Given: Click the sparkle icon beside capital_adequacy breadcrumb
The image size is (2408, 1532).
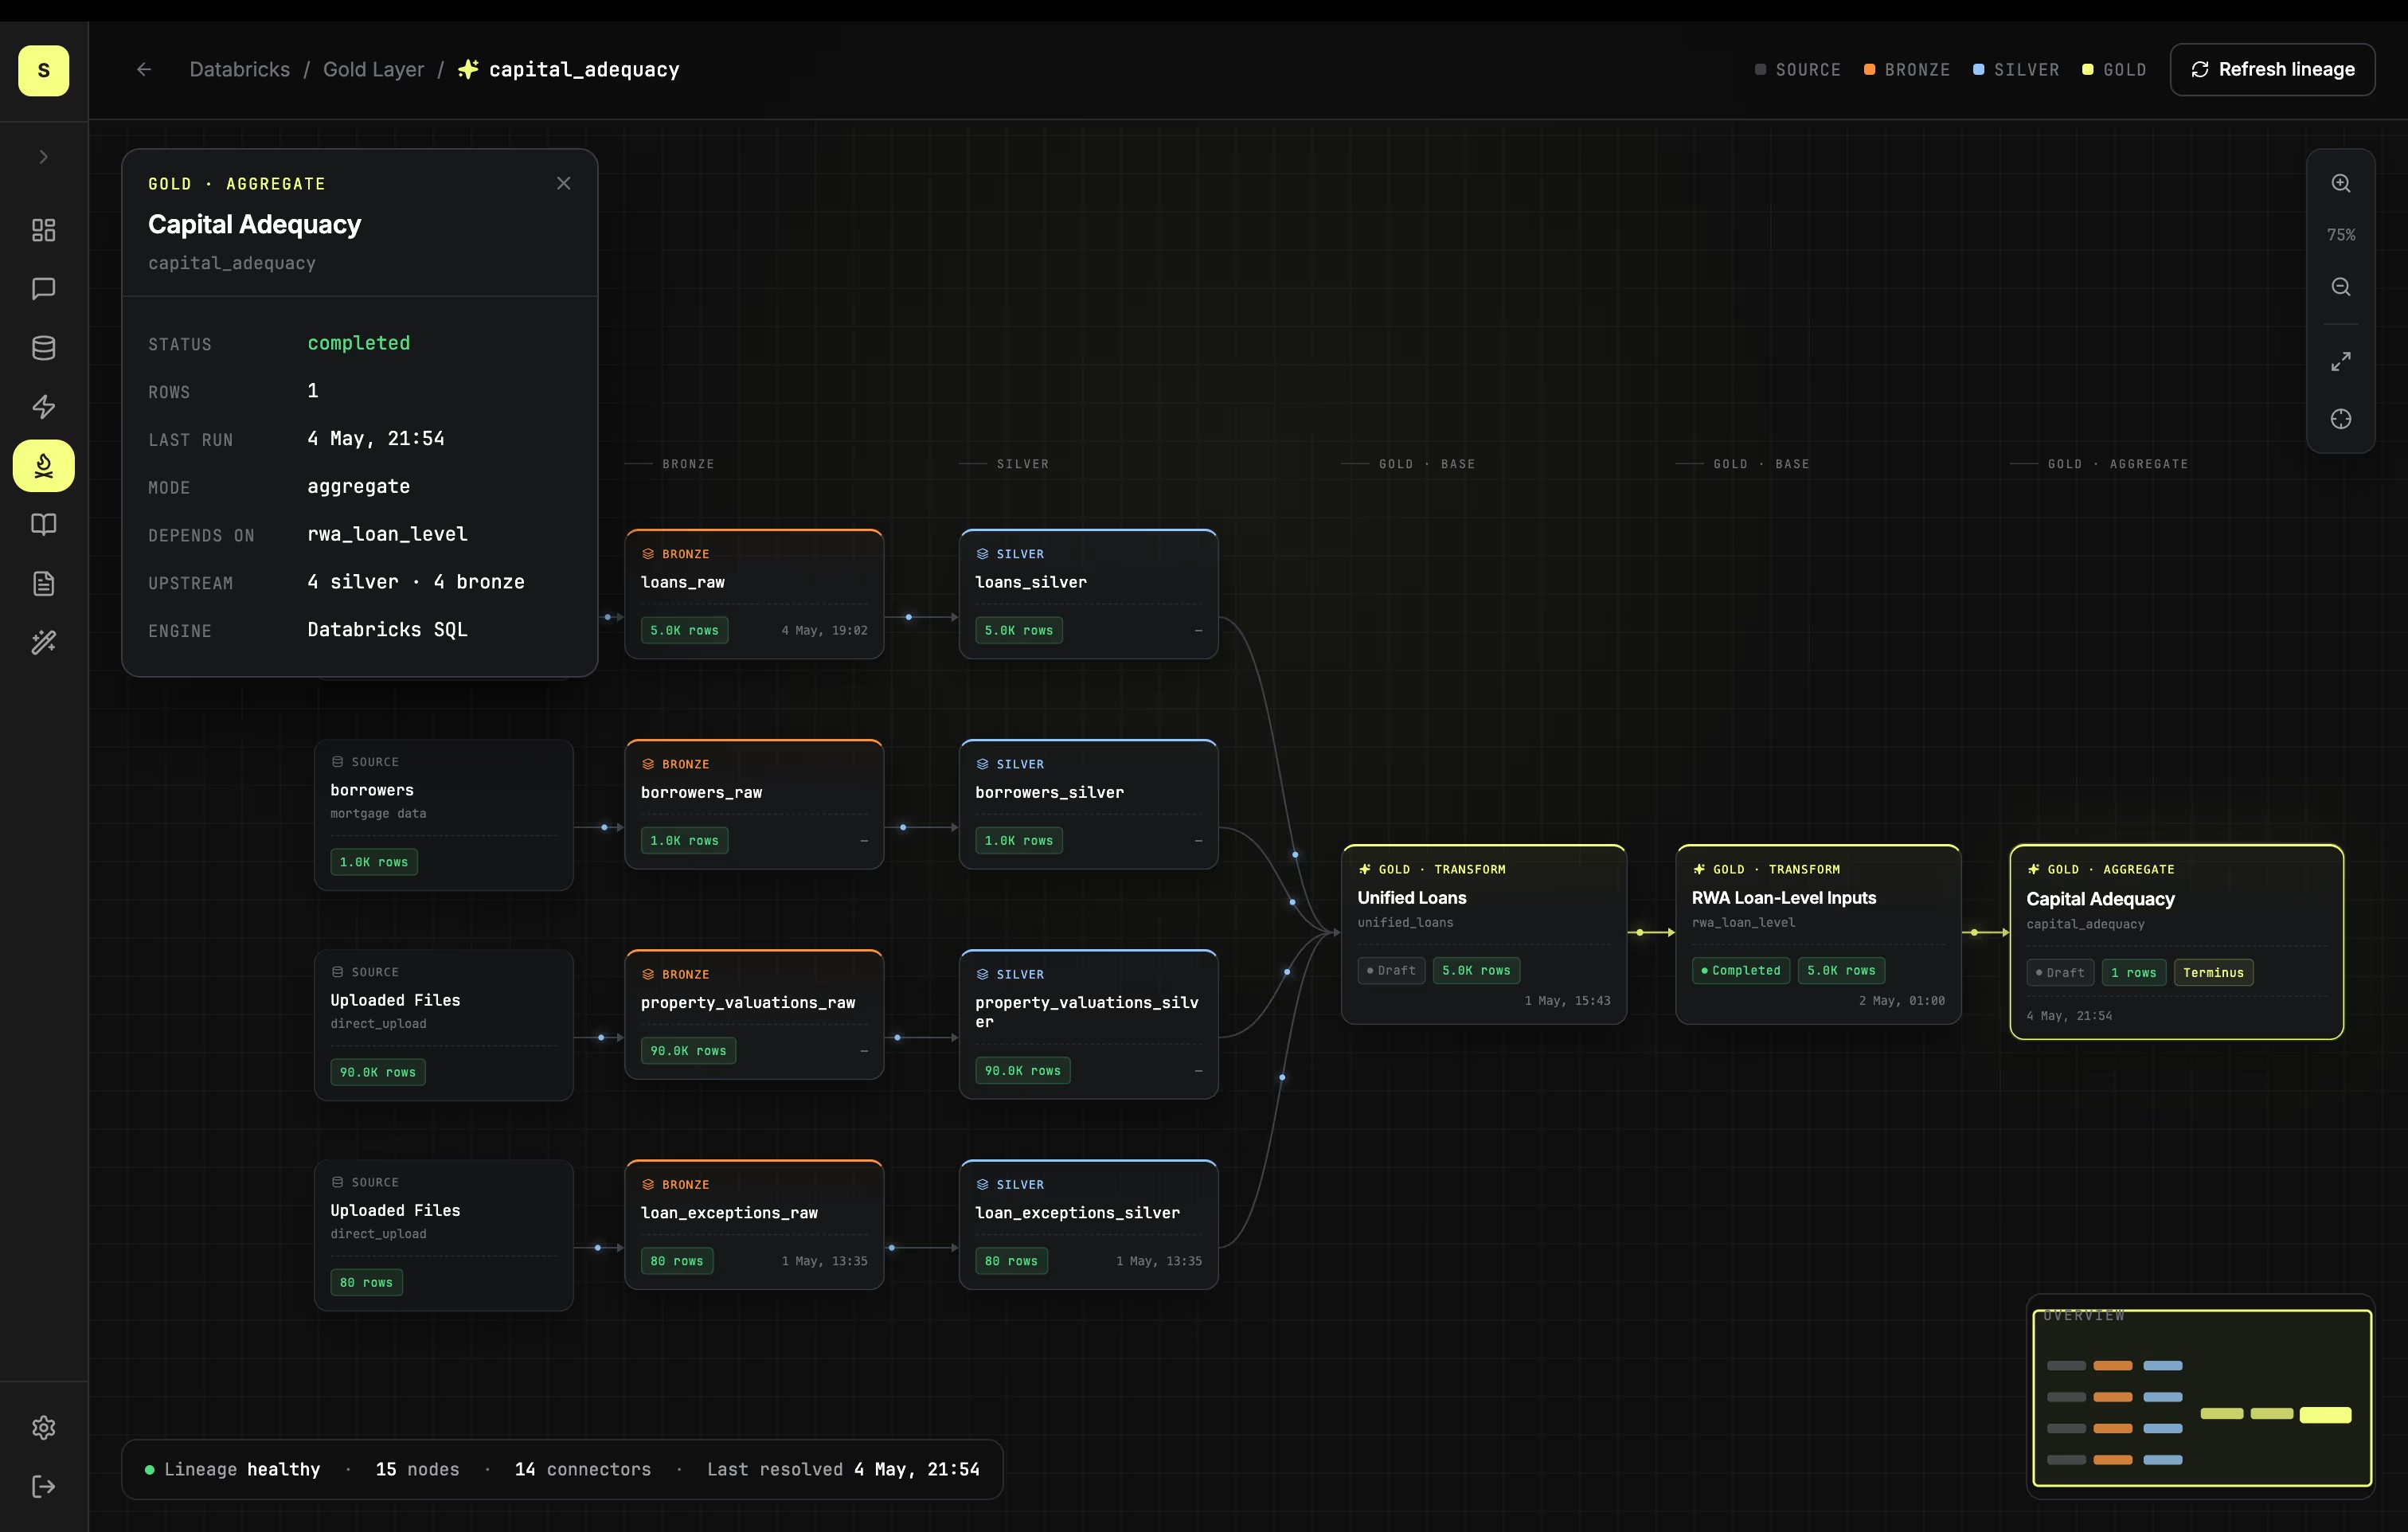Looking at the screenshot, I should coord(468,69).
